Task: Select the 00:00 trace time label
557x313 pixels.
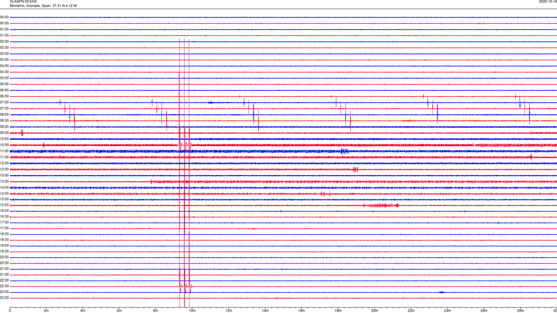Action: [x=4, y=17]
